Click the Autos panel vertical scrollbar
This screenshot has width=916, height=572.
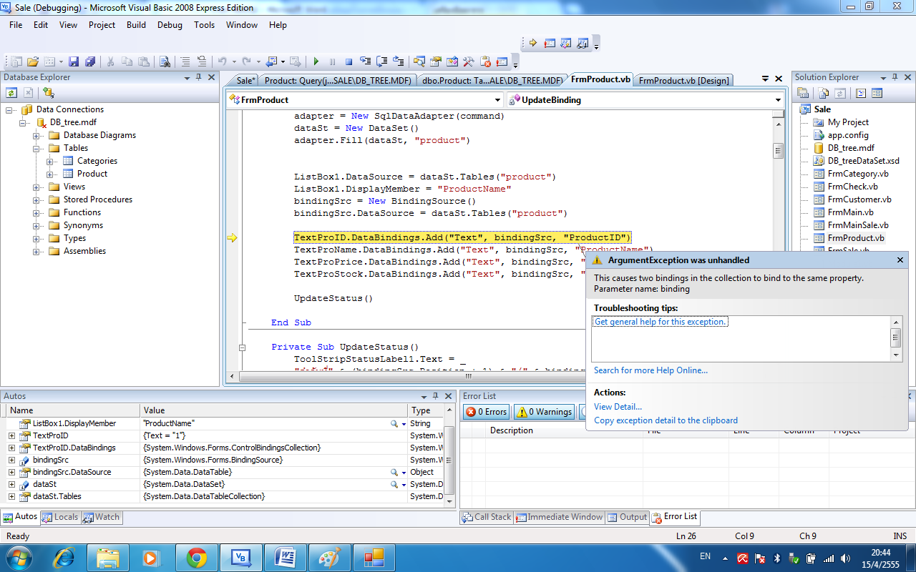click(449, 458)
